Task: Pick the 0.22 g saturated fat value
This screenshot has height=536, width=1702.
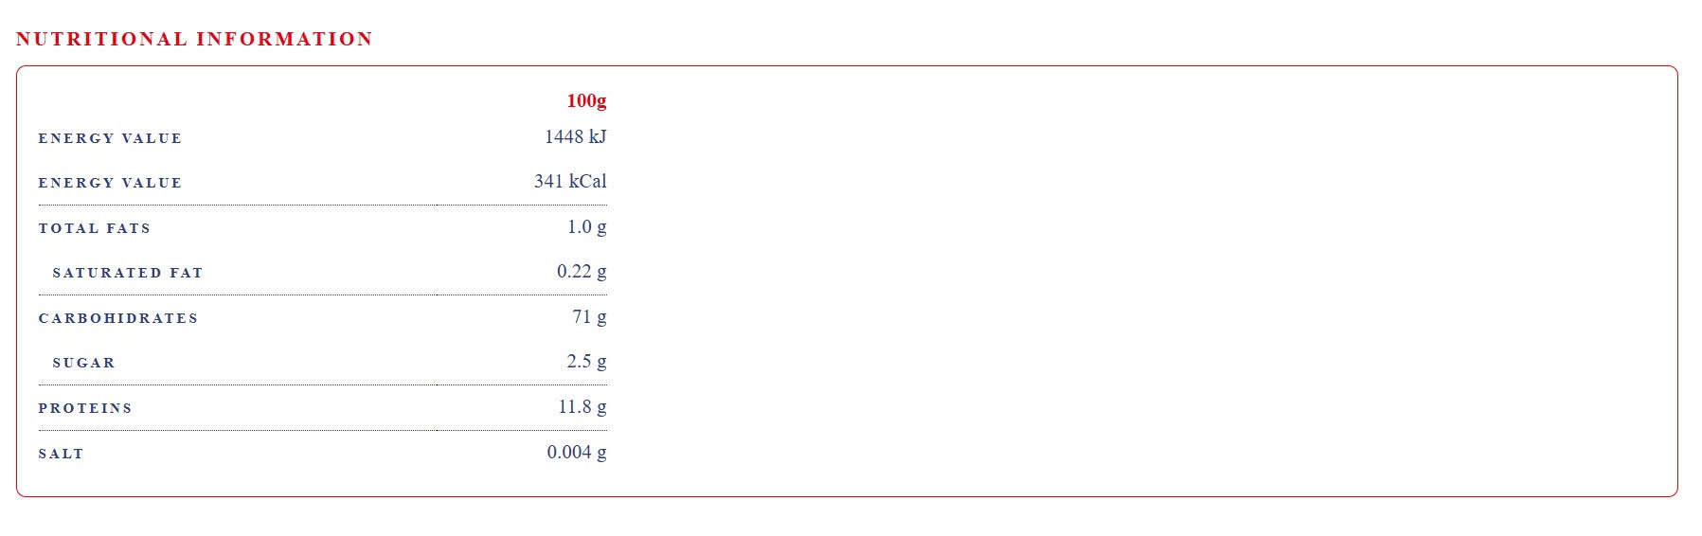Action: click(582, 272)
